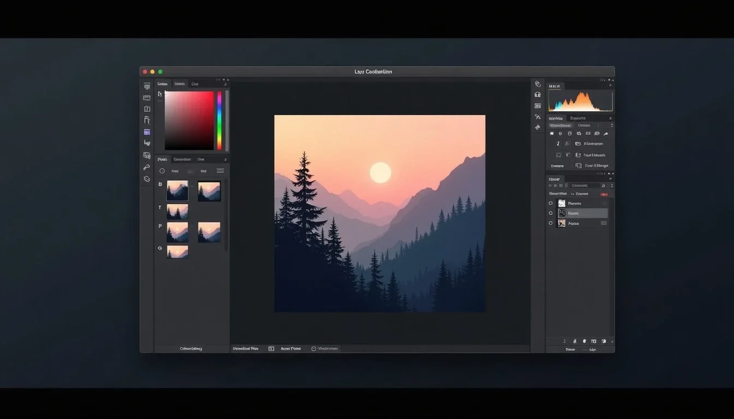The width and height of the screenshot is (734, 419).
Task: Choose the bandage-shaped healing icon in right strip
Action: pyautogui.click(x=538, y=127)
